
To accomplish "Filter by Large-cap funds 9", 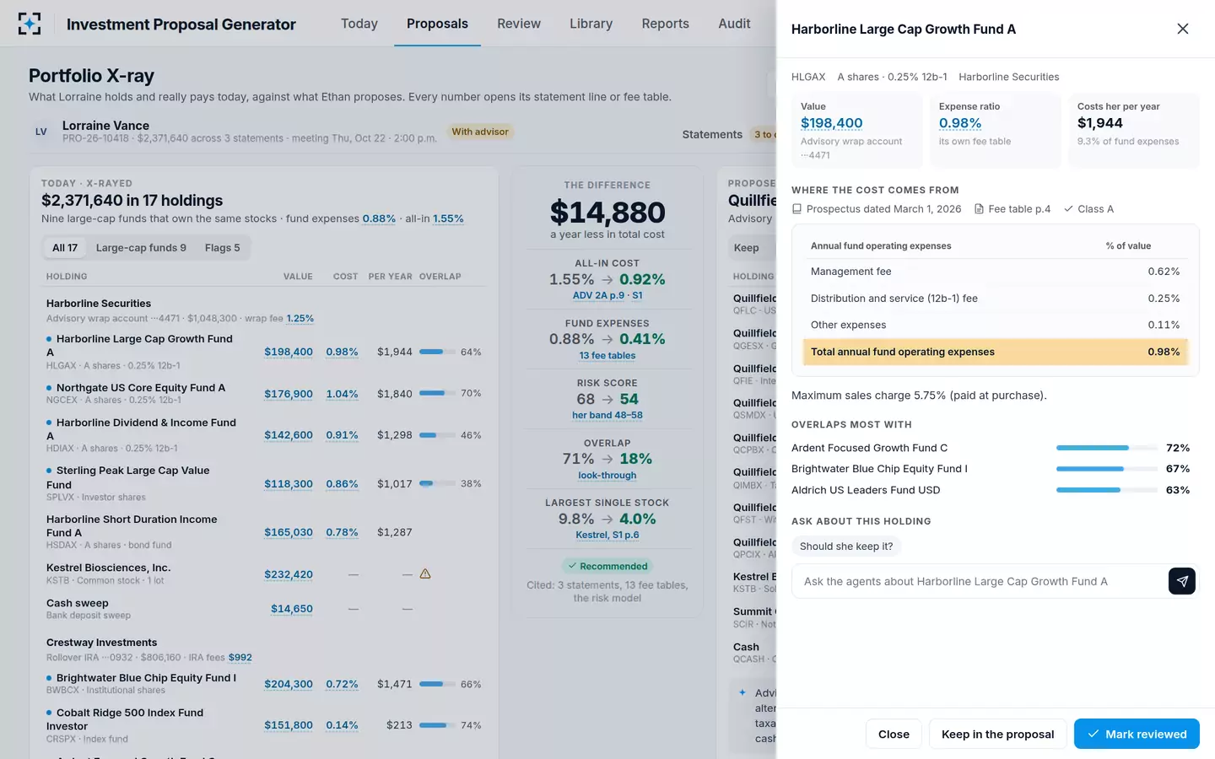I will [141, 248].
